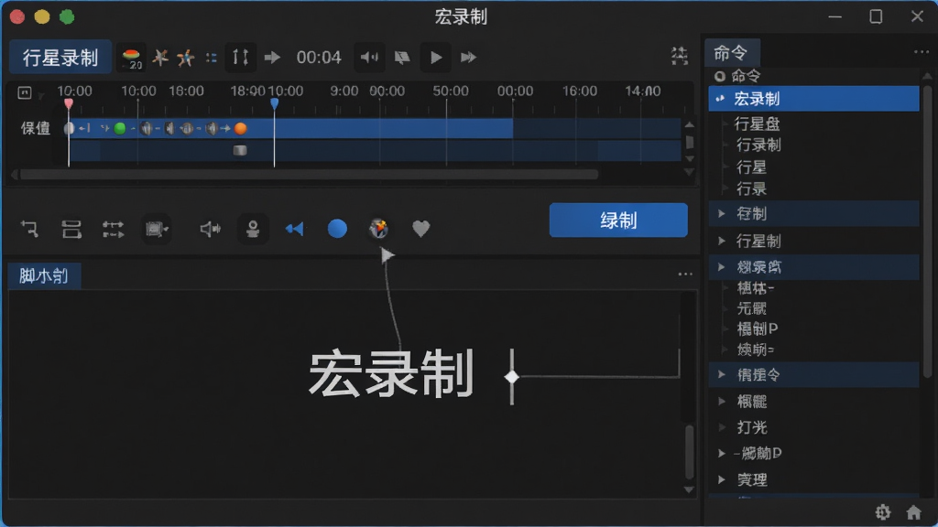Screen dimensions: 938x527
Task: Select the grey square event on the second track
Action: pos(240,150)
